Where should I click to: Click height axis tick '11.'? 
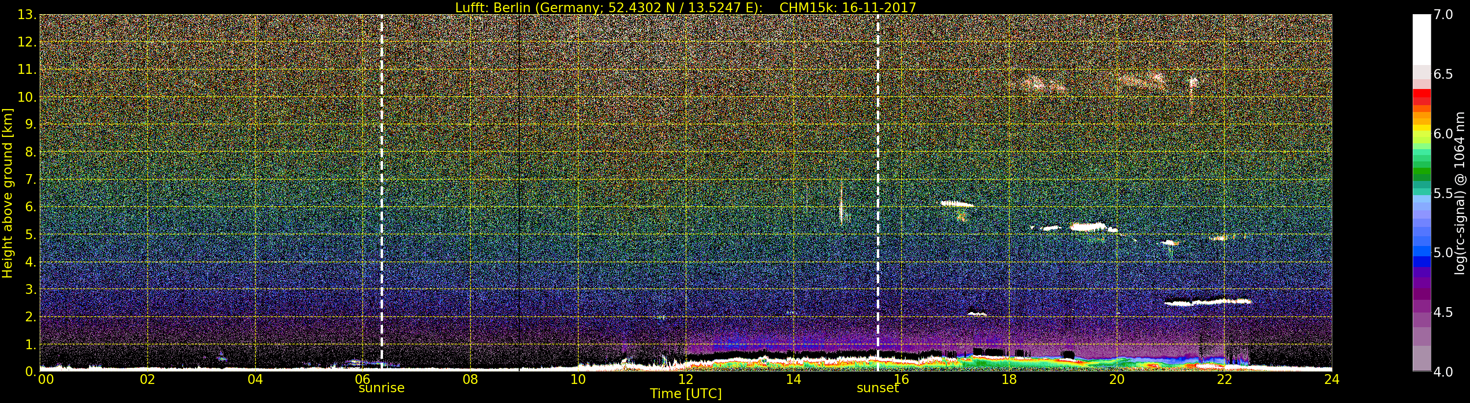(27, 69)
